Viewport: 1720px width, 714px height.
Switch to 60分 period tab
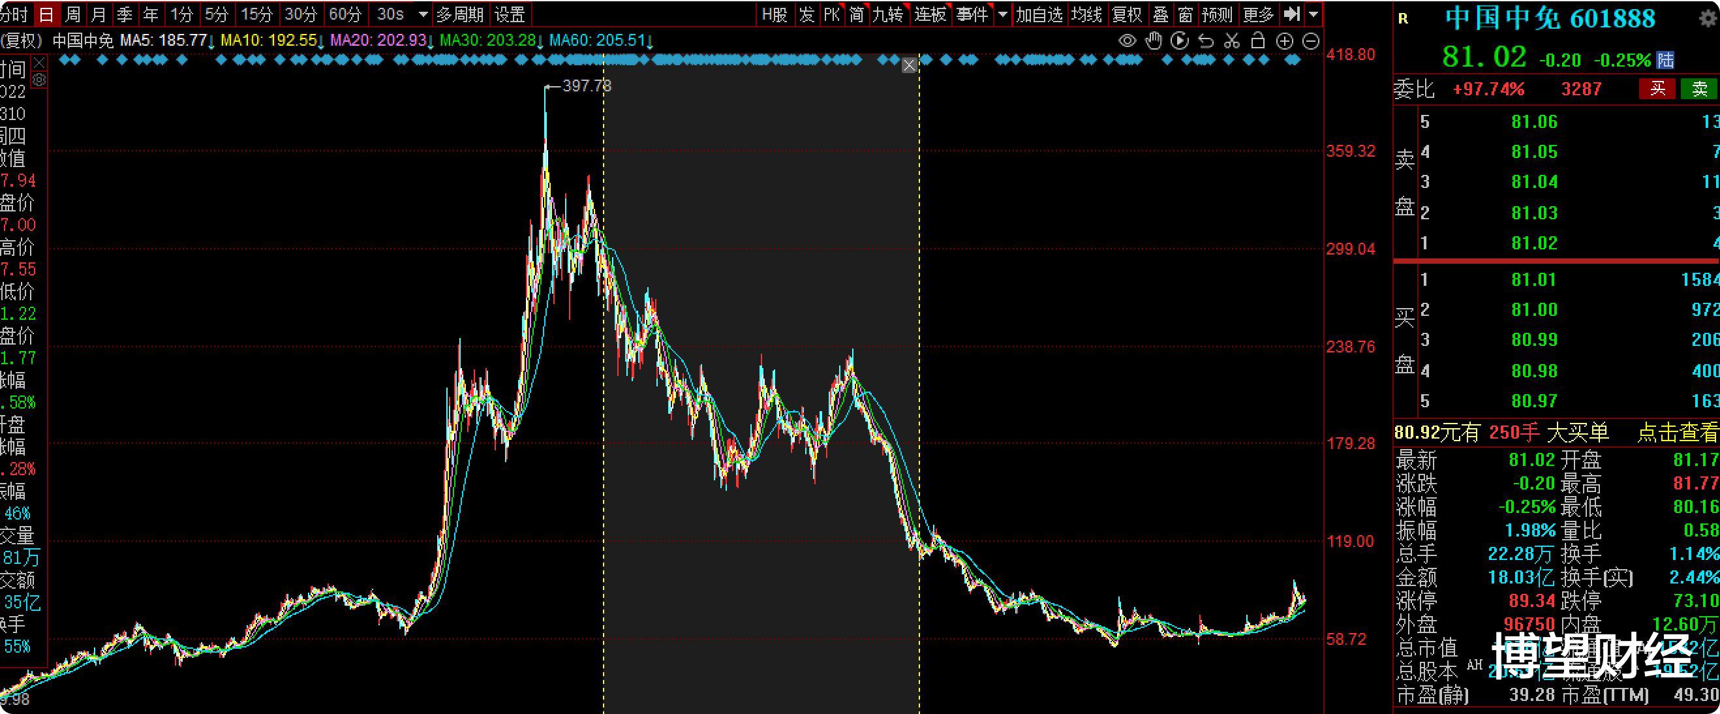[345, 14]
